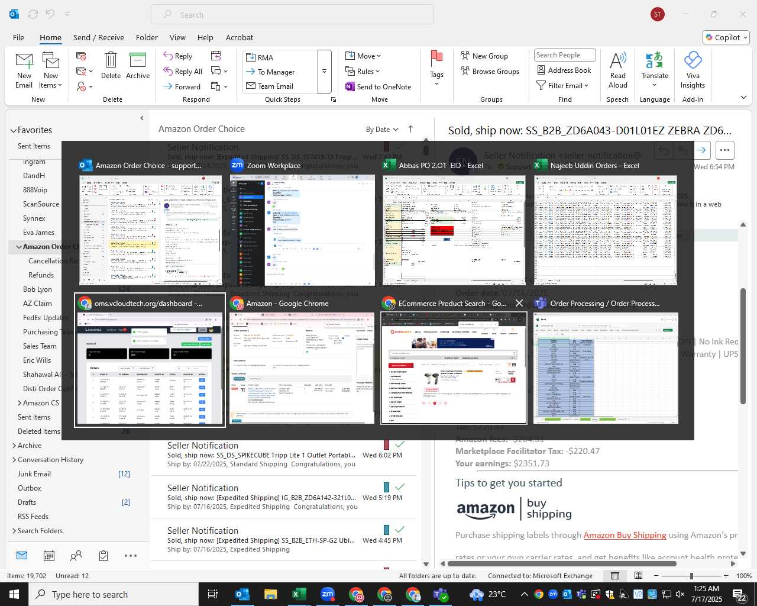Open the Acrobat tab
Screen dimensions: 757x606
click(240, 37)
